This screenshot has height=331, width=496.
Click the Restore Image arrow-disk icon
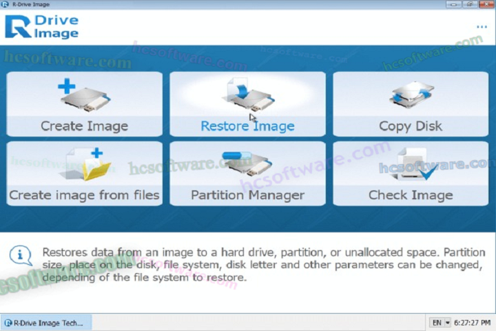coord(248,94)
